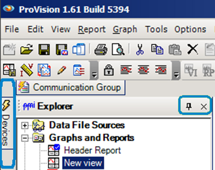The image size is (215, 170).
Task: Select the Lock icon on the toolbar
Action: [109, 71]
